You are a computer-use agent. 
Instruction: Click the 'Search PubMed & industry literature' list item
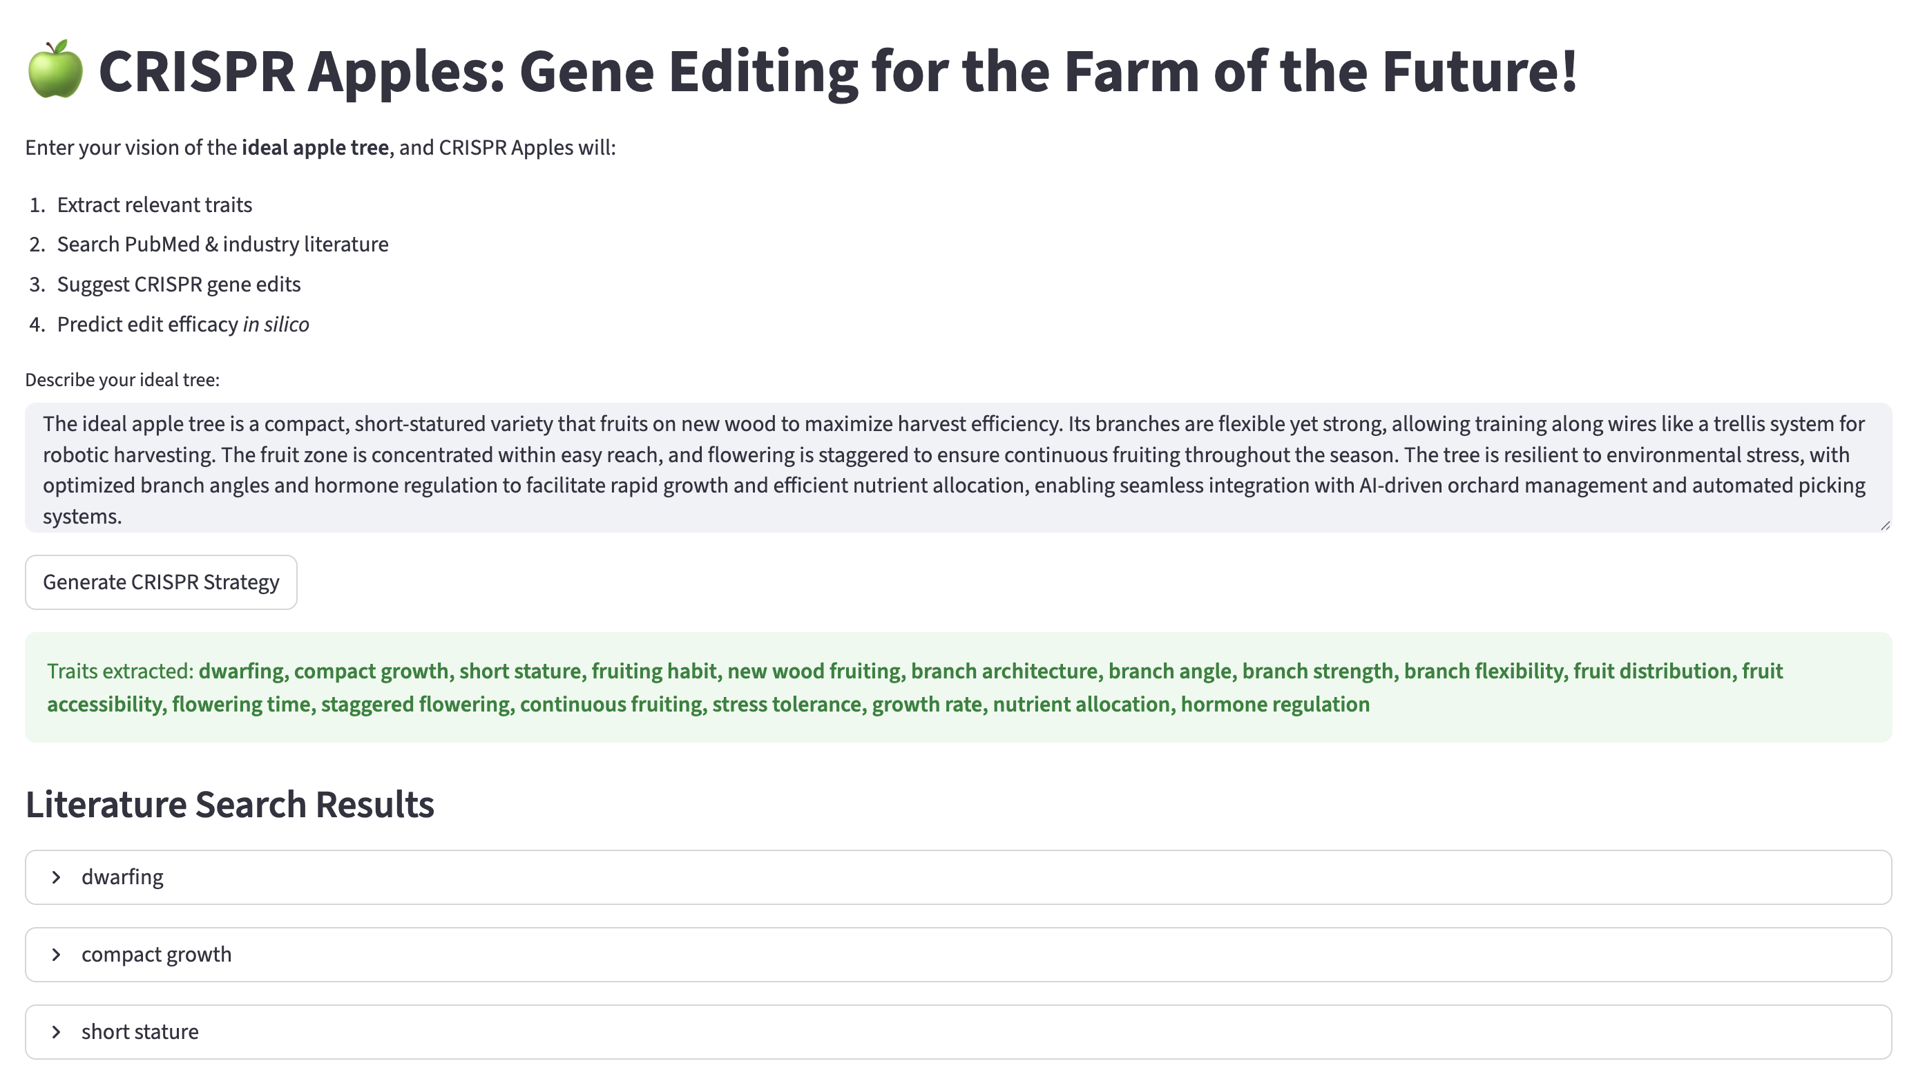222,245
